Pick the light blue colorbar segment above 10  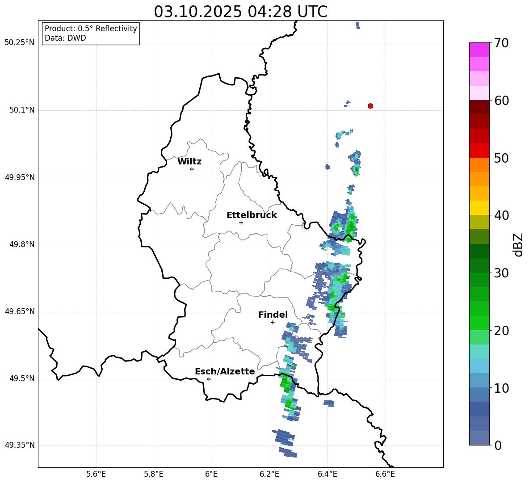pos(479,381)
